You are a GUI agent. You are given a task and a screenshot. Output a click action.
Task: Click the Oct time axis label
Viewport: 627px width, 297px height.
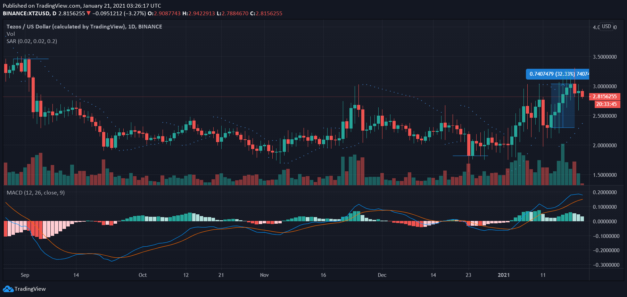142,275
